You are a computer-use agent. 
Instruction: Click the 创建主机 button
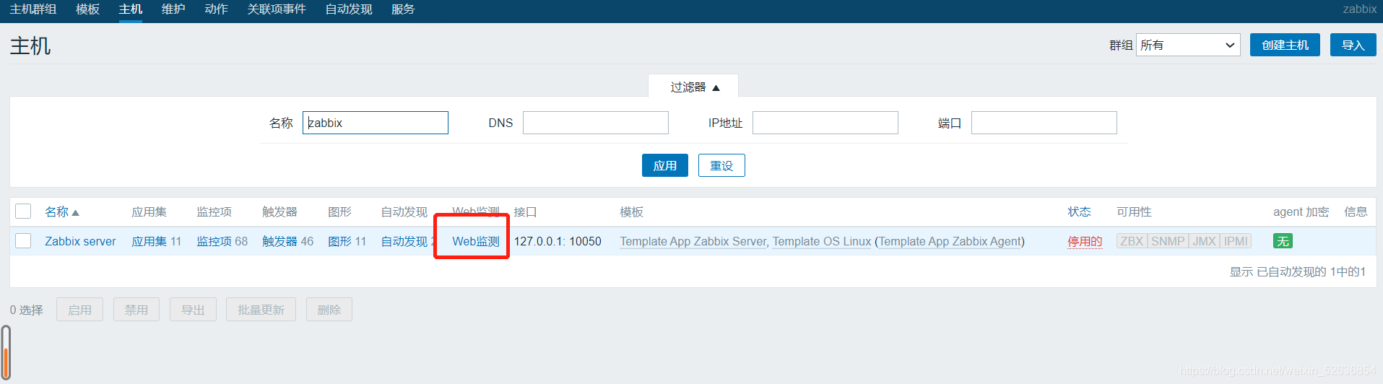[1285, 45]
